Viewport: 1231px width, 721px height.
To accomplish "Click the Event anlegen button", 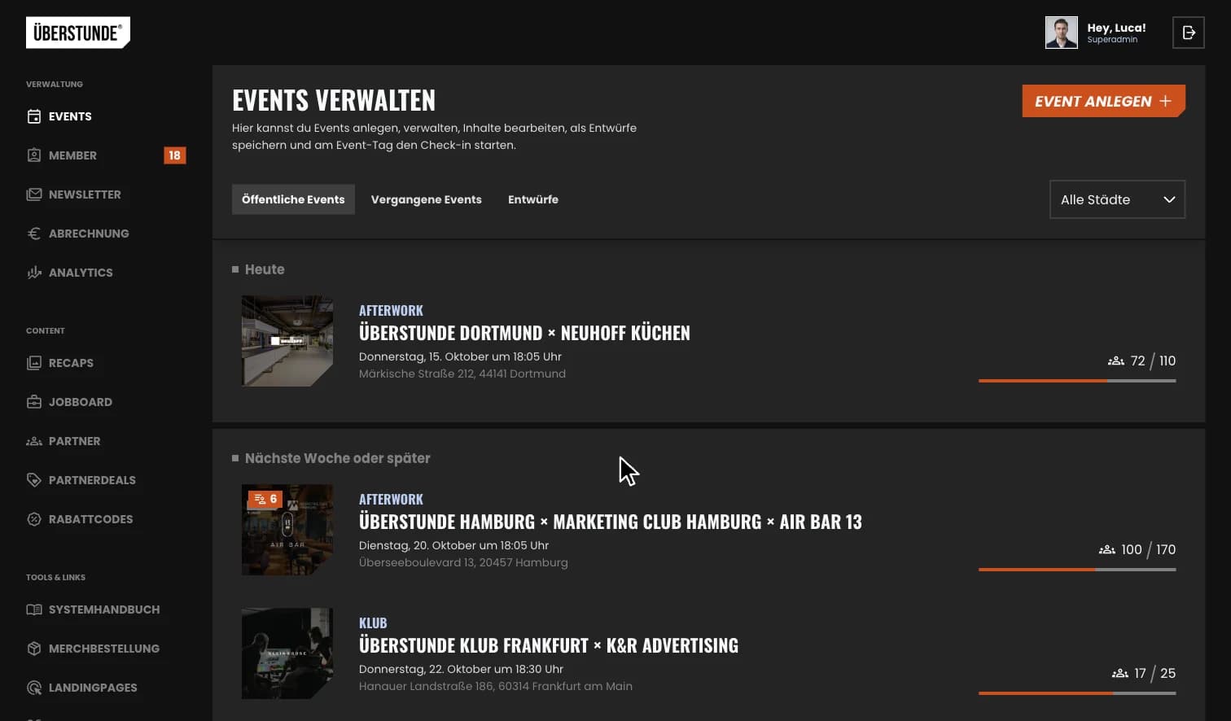I will coord(1103,101).
